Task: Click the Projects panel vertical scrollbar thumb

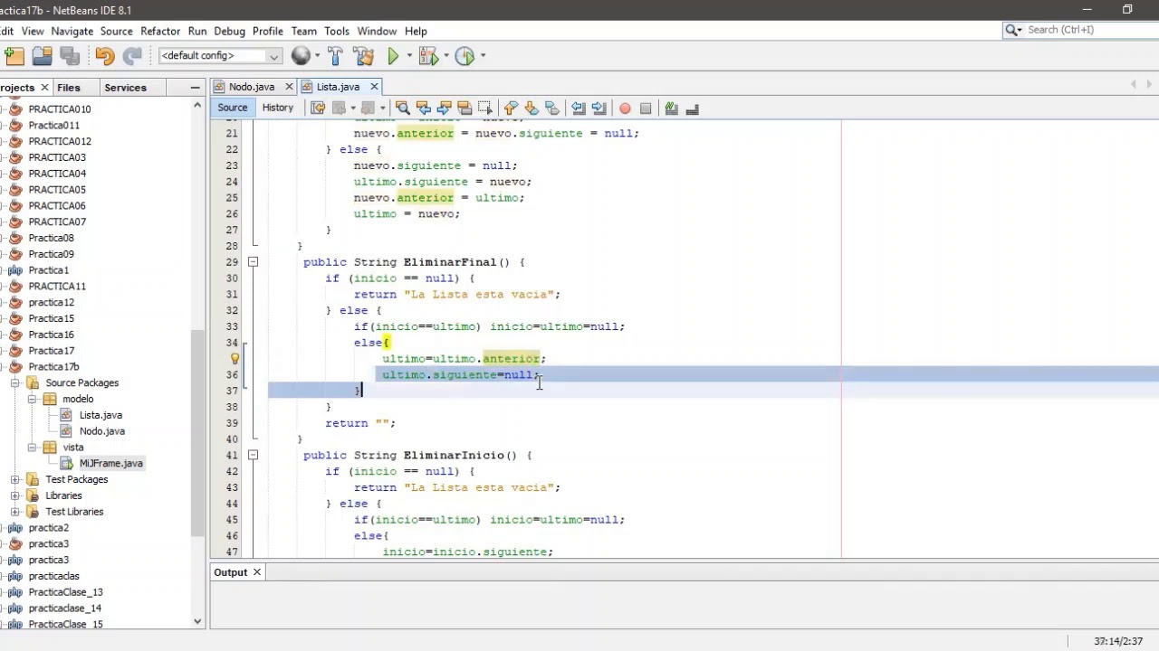Action: coord(197,434)
